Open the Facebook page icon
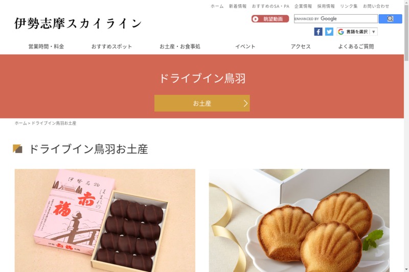409x272 pixels. 318,32
